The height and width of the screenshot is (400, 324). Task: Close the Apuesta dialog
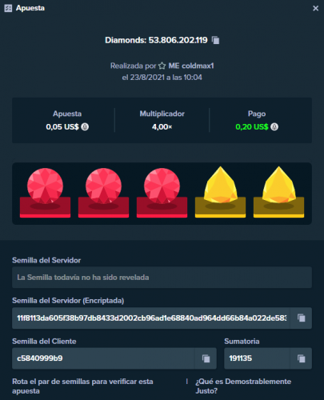pyautogui.click(x=315, y=9)
